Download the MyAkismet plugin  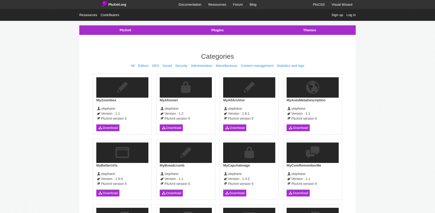tap(171, 128)
